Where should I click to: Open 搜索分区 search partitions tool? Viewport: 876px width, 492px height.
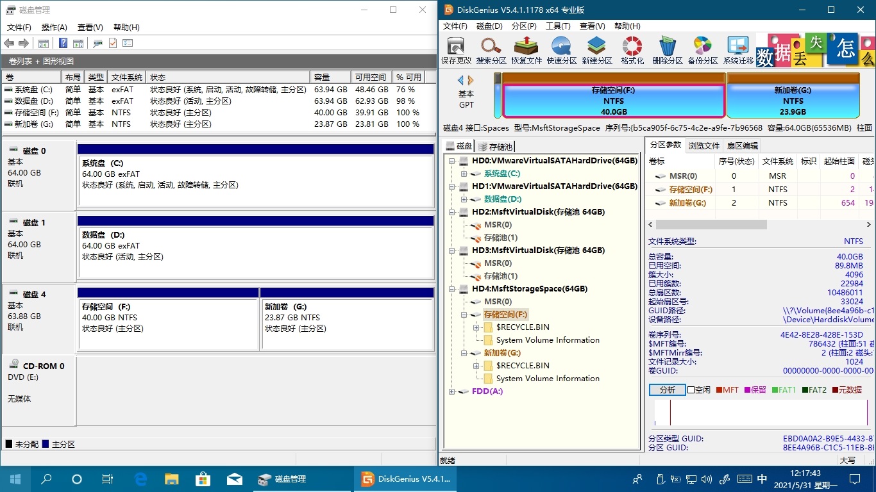click(x=491, y=50)
